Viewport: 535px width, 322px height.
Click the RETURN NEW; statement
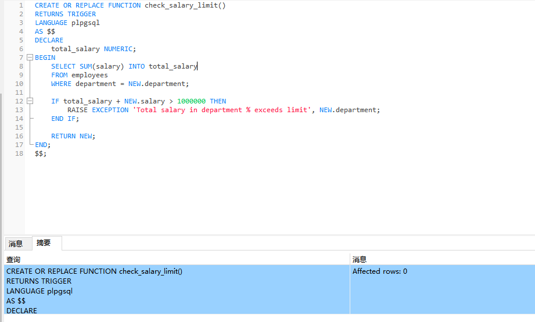click(73, 136)
